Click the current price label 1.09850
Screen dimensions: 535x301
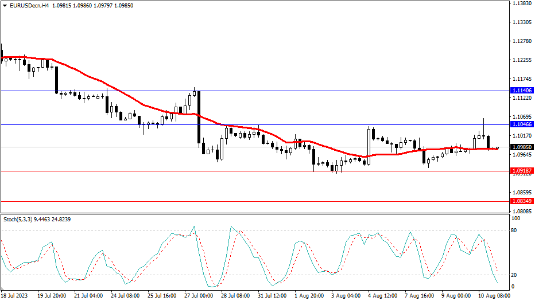522,147
